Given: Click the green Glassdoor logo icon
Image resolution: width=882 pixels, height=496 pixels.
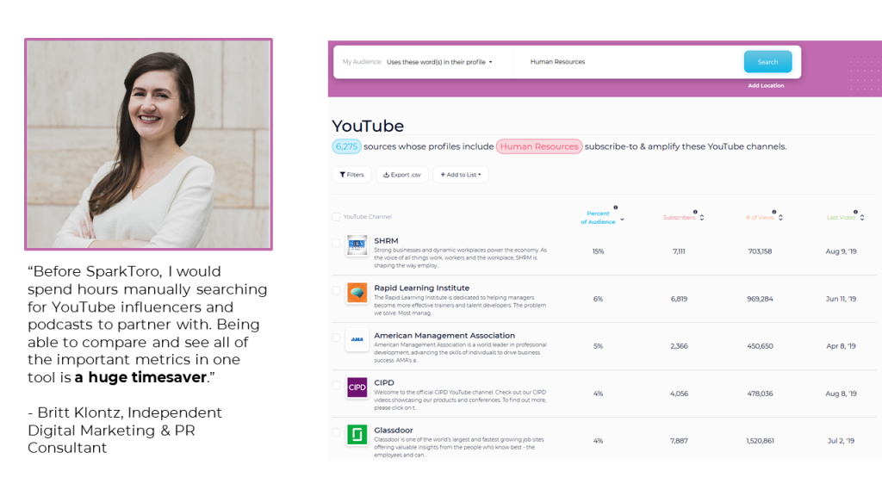Looking at the screenshot, I should click(x=357, y=435).
